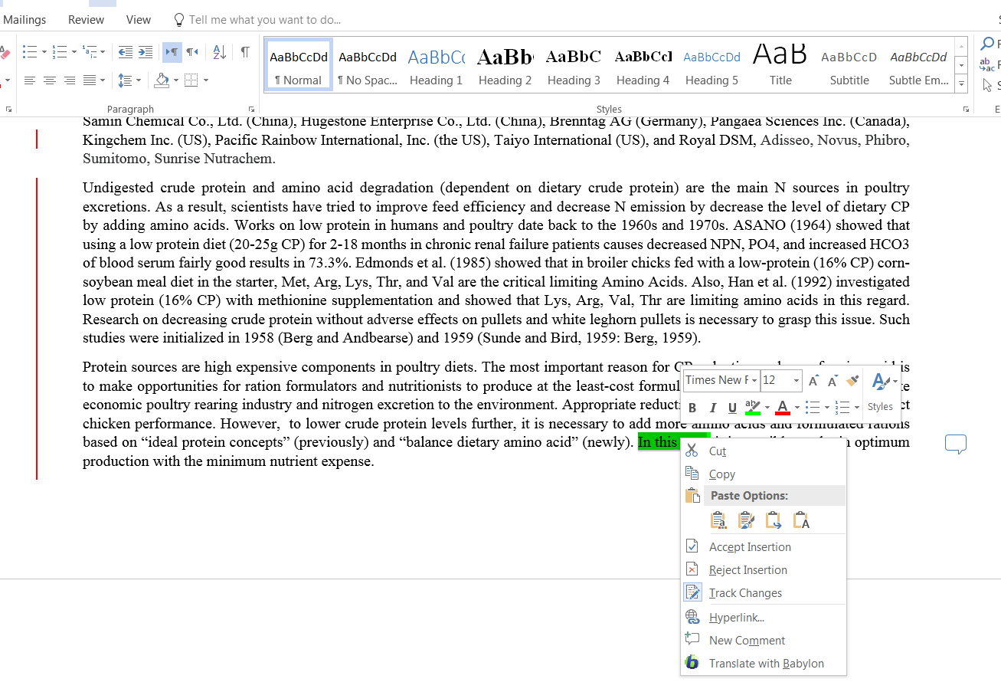This screenshot has width=1001, height=692.
Task: Open the Times New Roman font dropdown
Action: point(754,381)
